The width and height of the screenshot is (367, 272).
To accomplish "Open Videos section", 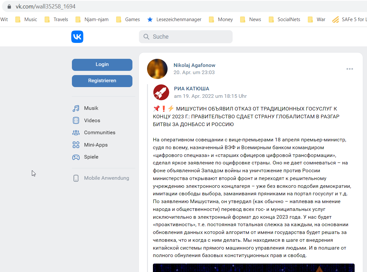I will tap(92, 121).
